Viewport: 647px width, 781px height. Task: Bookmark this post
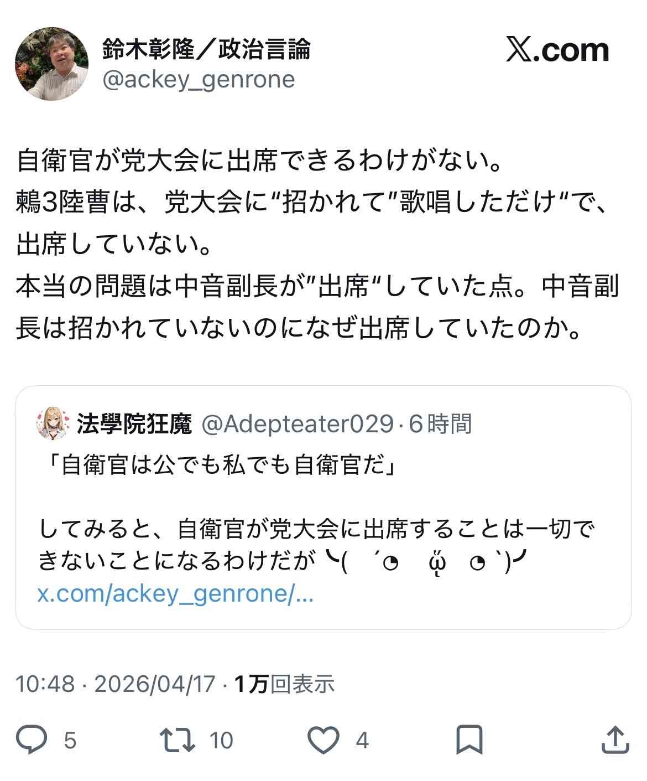point(469,740)
